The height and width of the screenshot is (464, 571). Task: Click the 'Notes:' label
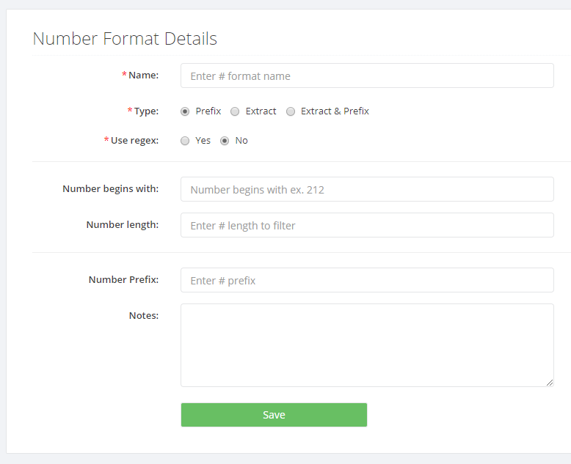144,315
